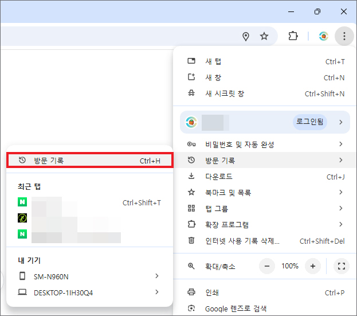
Task: Select 새 탭 from the Chrome menu
Action: 213,61
